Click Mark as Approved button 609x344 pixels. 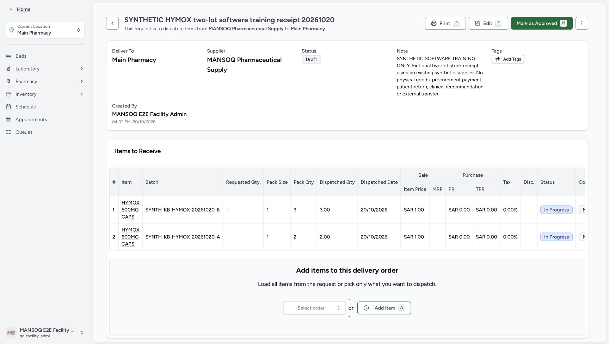coord(542,23)
